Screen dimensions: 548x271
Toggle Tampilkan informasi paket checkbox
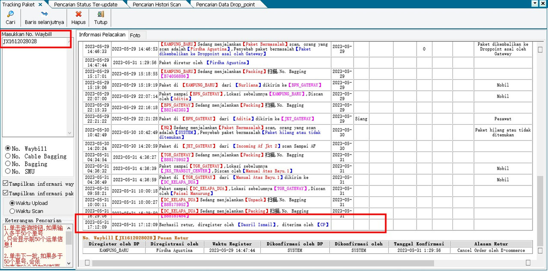click(x=6, y=194)
